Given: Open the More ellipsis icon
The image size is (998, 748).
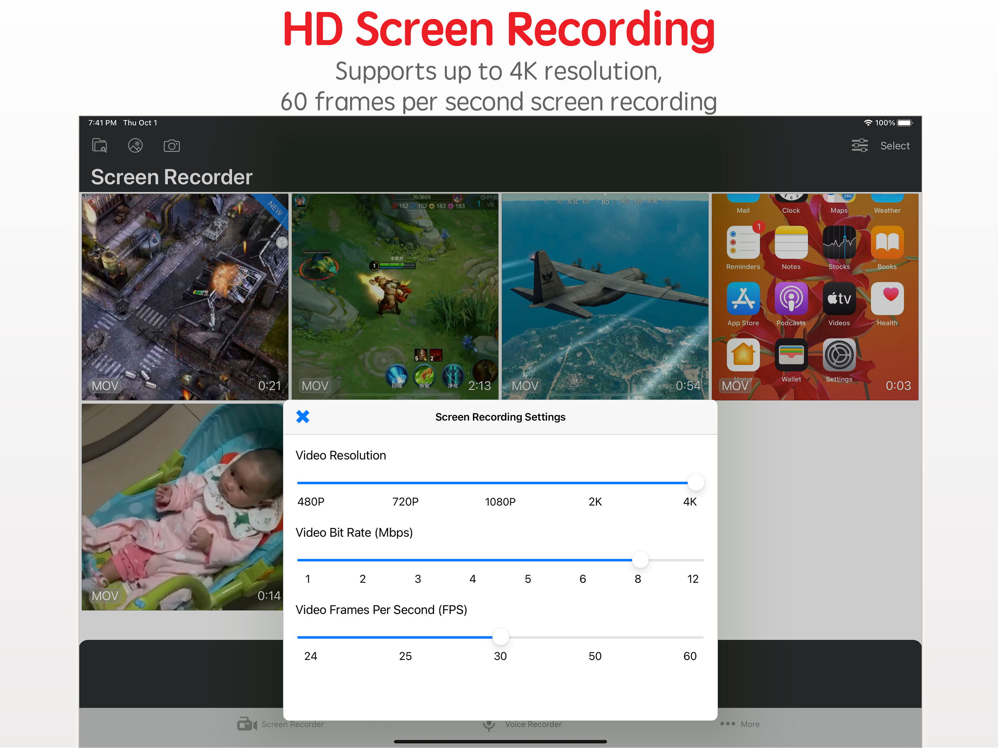Looking at the screenshot, I should 727,724.
